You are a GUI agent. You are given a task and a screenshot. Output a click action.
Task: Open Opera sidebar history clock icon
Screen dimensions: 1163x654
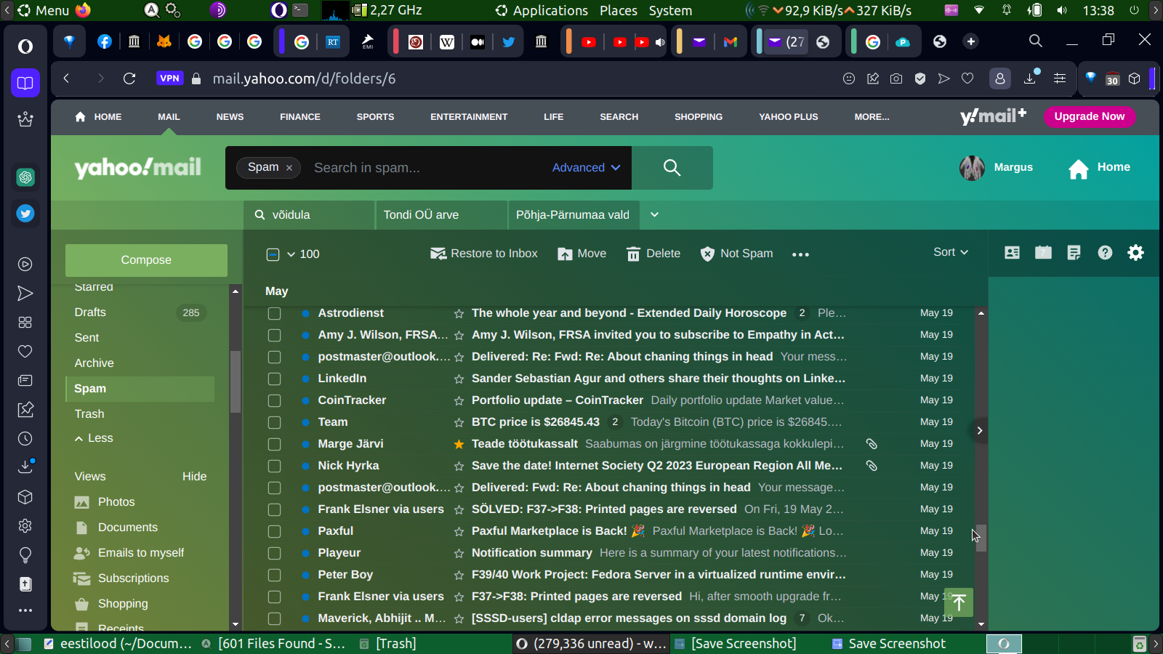click(x=25, y=439)
